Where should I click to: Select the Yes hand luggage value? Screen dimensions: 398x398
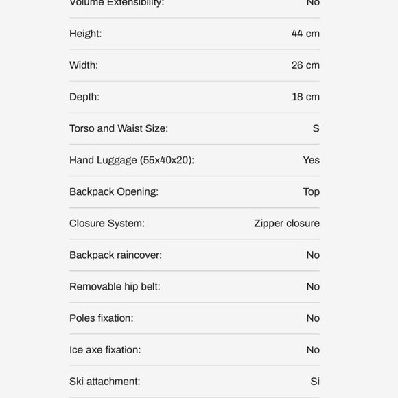point(311,160)
